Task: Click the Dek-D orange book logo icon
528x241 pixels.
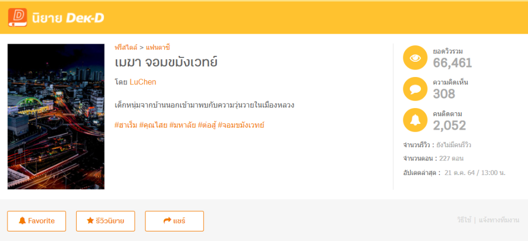Action: tap(17, 17)
